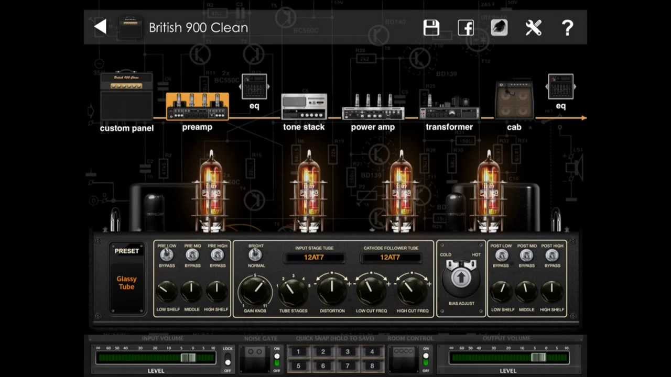Click the Output Volume level slider
Image resolution: width=671 pixels, height=377 pixels.
pyautogui.click(x=508, y=358)
